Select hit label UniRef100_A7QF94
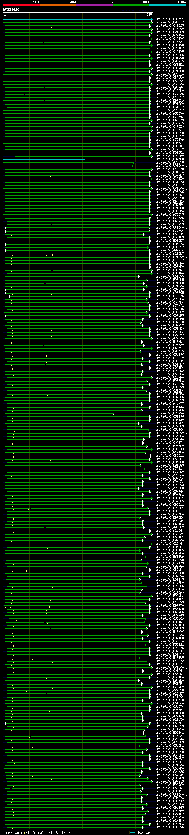189x835 pixels. coord(170,231)
